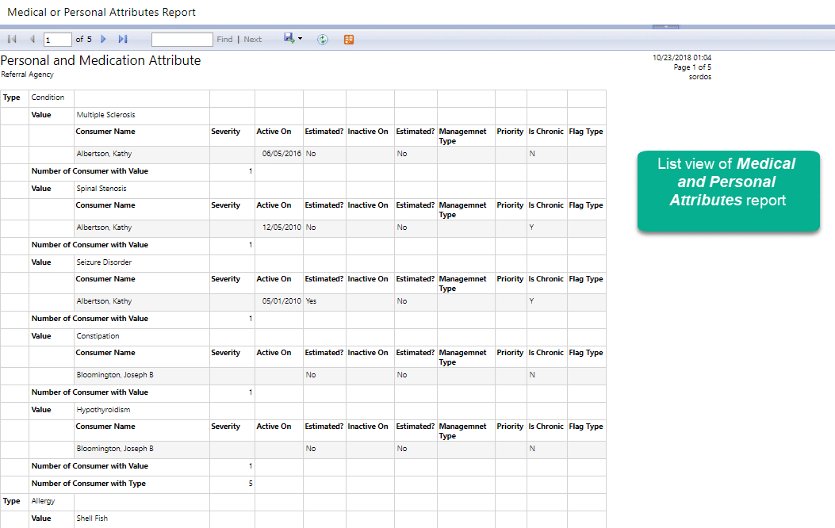
Task: Open the export format dropdown arrow
Action: pos(300,38)
